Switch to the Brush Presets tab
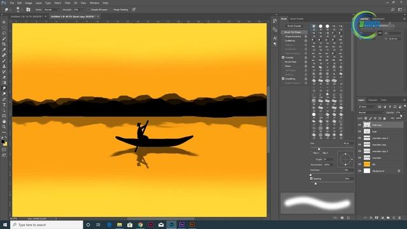This screenshot has width=407, height=229. click(297, 18)
